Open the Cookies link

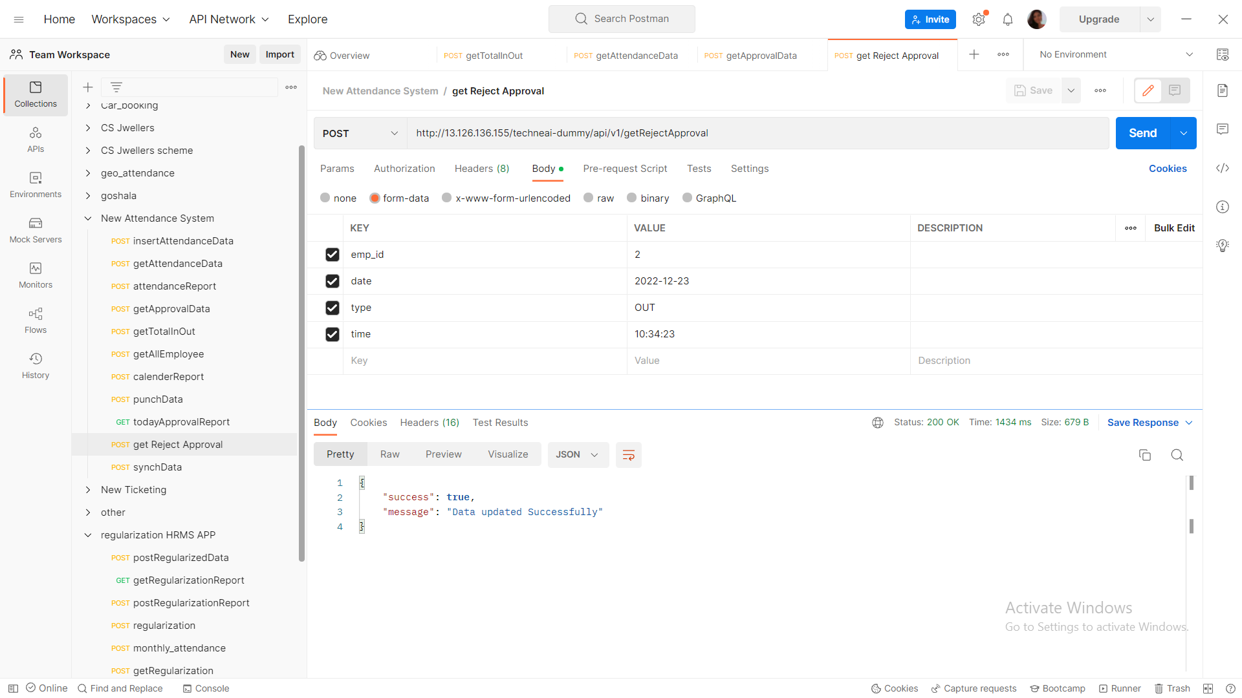1168,169
